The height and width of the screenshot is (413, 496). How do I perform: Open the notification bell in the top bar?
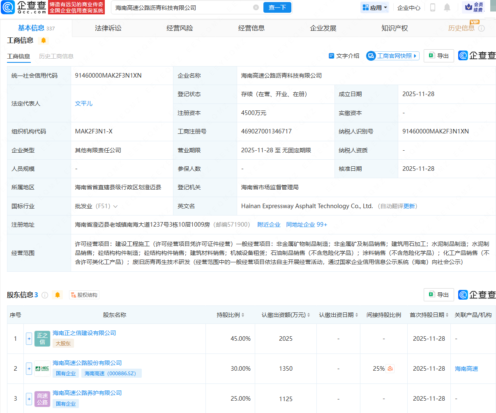click(x=447, y=7)
